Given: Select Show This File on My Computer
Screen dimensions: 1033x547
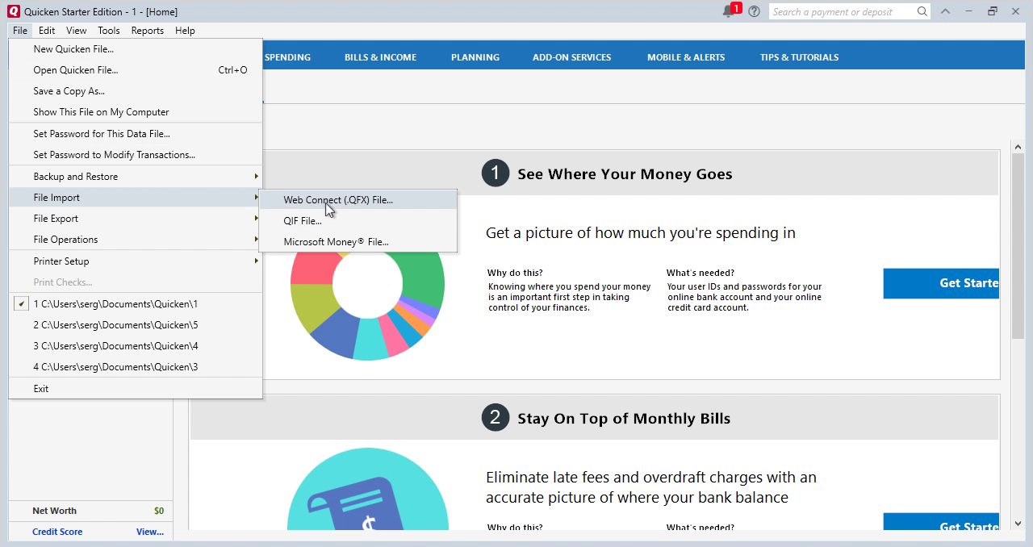Looking at the screenshot, I should coord(136,112).
